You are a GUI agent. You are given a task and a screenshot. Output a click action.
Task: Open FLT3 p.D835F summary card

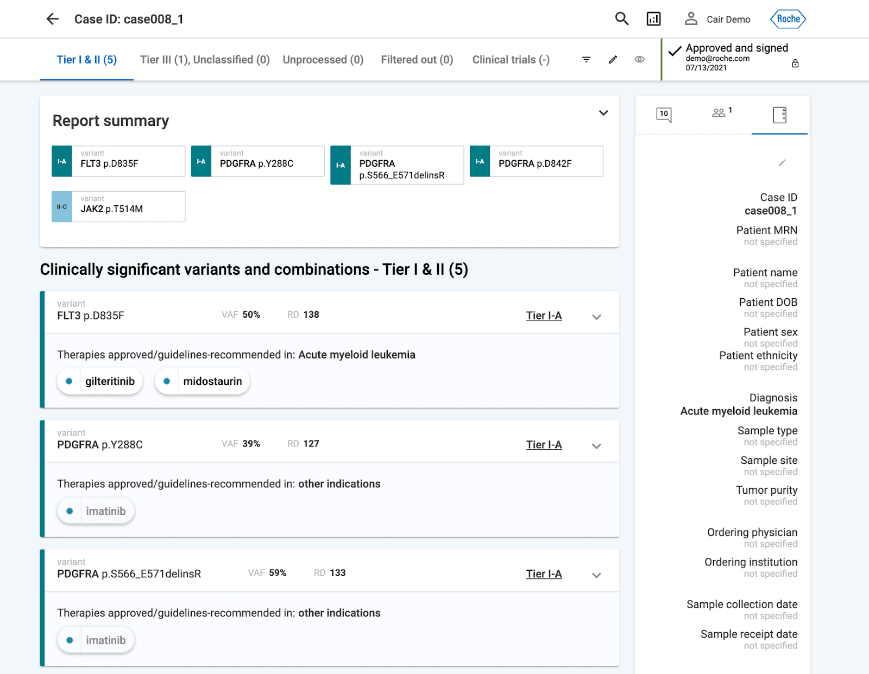click(x=118, y=161)
